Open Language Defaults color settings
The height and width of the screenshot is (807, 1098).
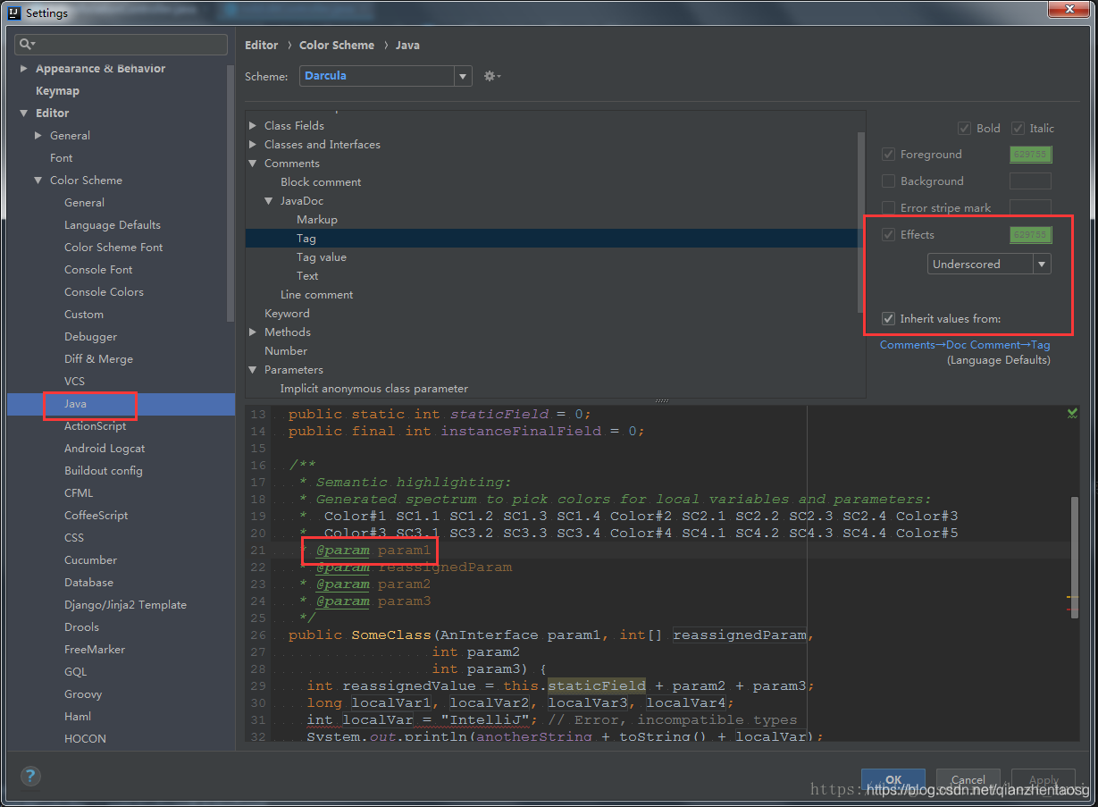point(113,225)
